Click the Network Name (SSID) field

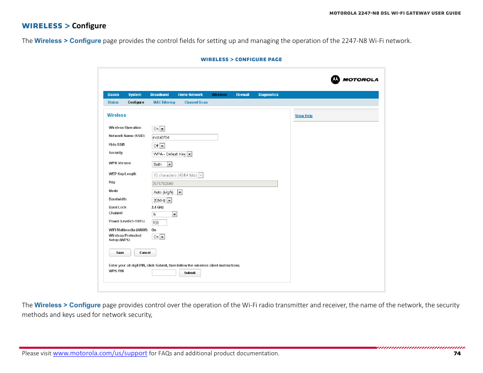point(185,137)
